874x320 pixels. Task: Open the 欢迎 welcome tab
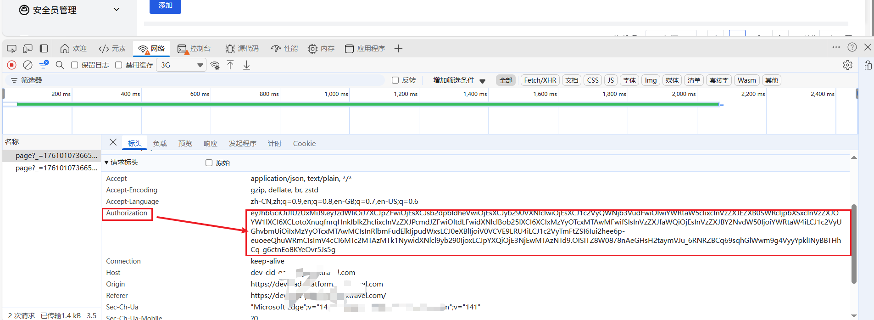click(x=73, y=49)
